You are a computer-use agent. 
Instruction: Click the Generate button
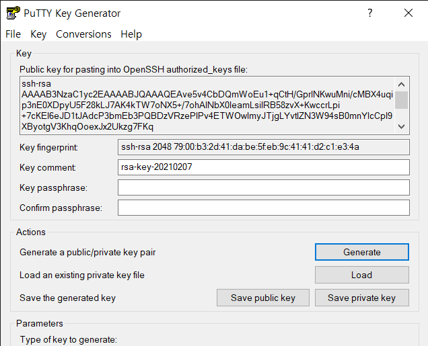pos(362,252)
